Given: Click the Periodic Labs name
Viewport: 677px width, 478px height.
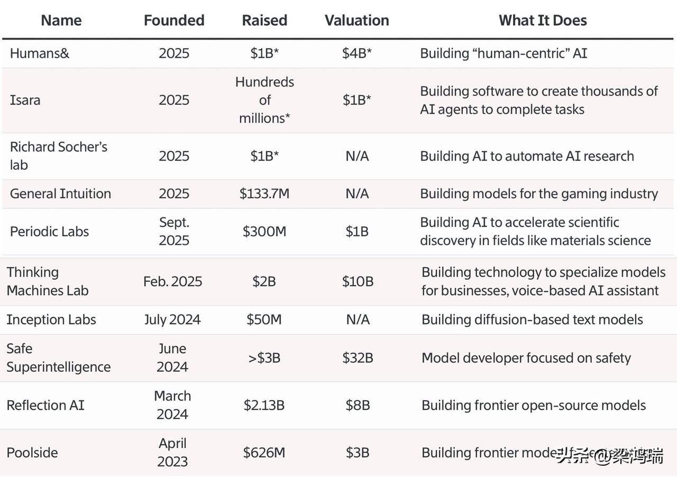Looking at the screenshot, I should (49, 232).
